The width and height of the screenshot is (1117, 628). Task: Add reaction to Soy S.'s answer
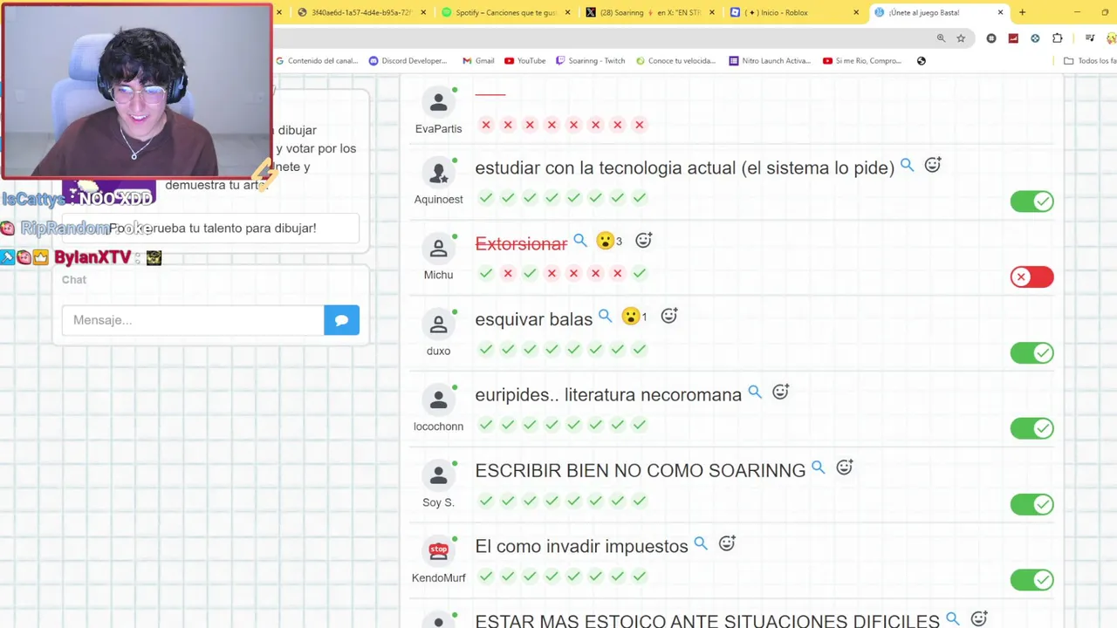click(x=845, y=468)
